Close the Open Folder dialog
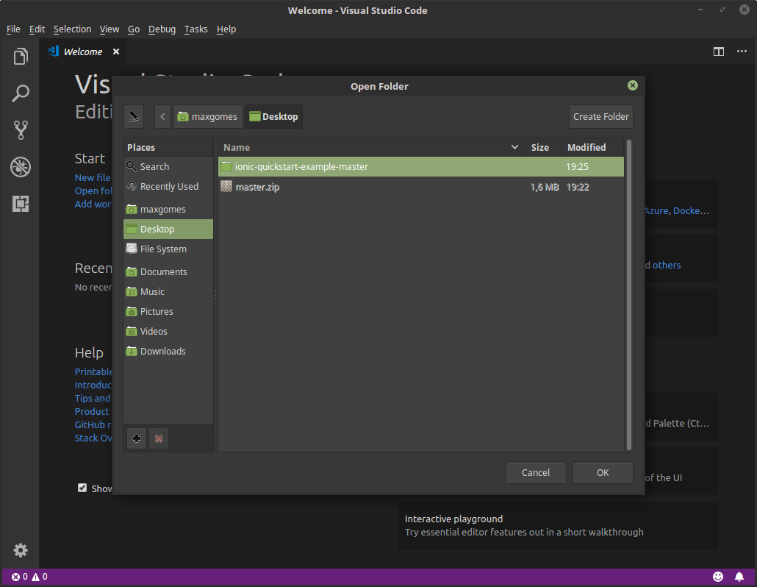This screenshot has height=587, width=757. (x=633, y=85)
